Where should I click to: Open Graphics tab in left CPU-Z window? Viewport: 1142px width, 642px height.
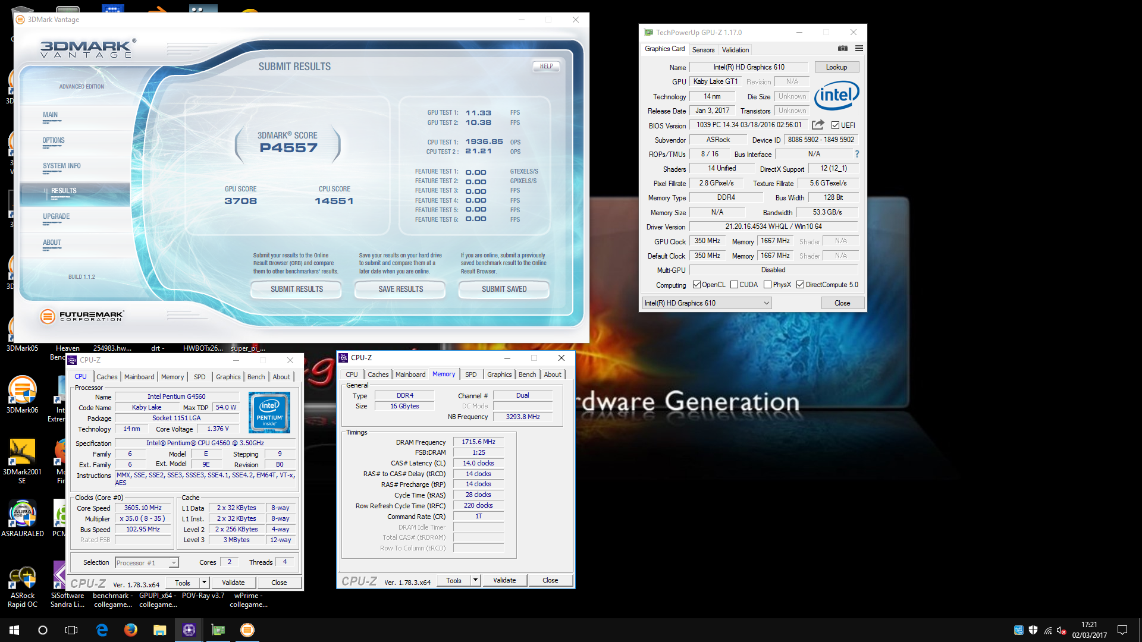tap(228, 377)
